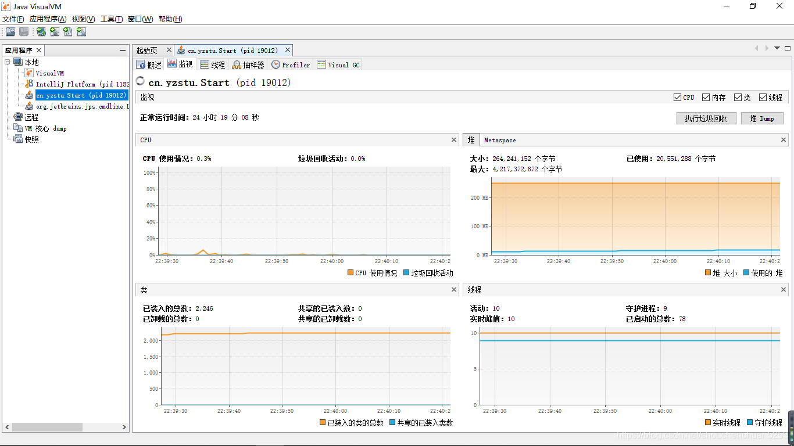
Task: Switch to the 线程 threads sub-tab
Action: pos(212,65)
